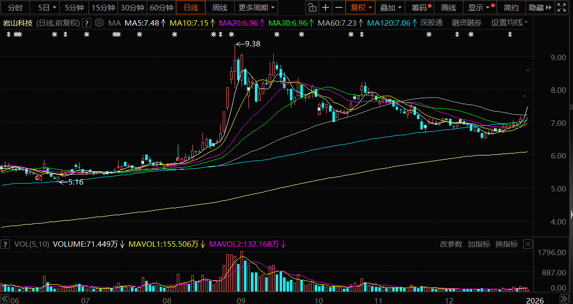Click 改参数 in the VOL panel
This screenshot has height=304, width=573.
[x=451, y=244]
